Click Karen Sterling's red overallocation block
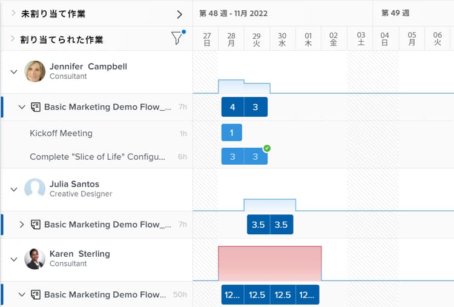This screenshot has height=307, width=454. coord(269,263)
